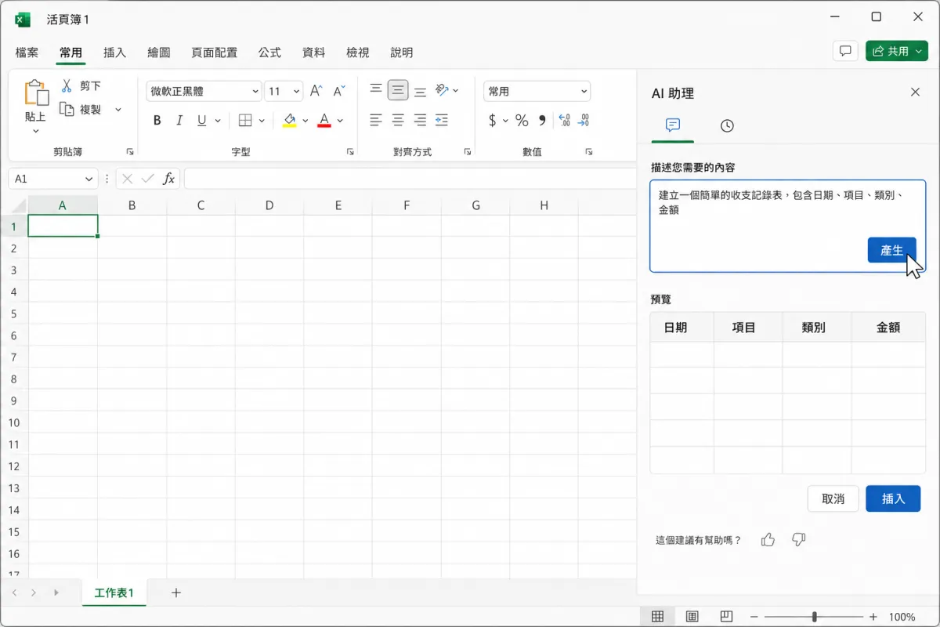Click the 取消 cancel button
The height and width of the screenshot is (627, 940).
pyautogui.click(x=833, y=498)
